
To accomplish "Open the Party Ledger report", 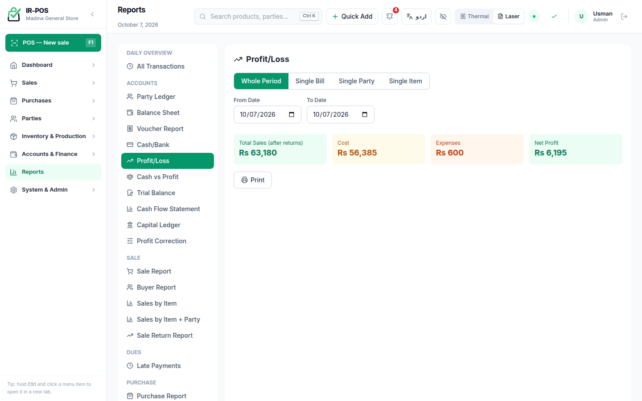I will [168, 97].
